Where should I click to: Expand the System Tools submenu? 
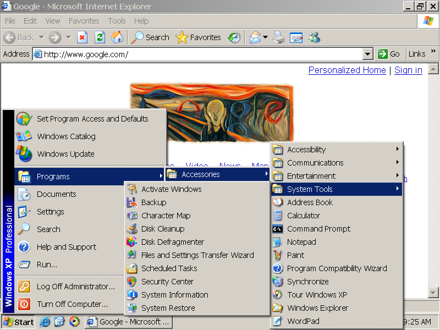(x=337, y=189)
